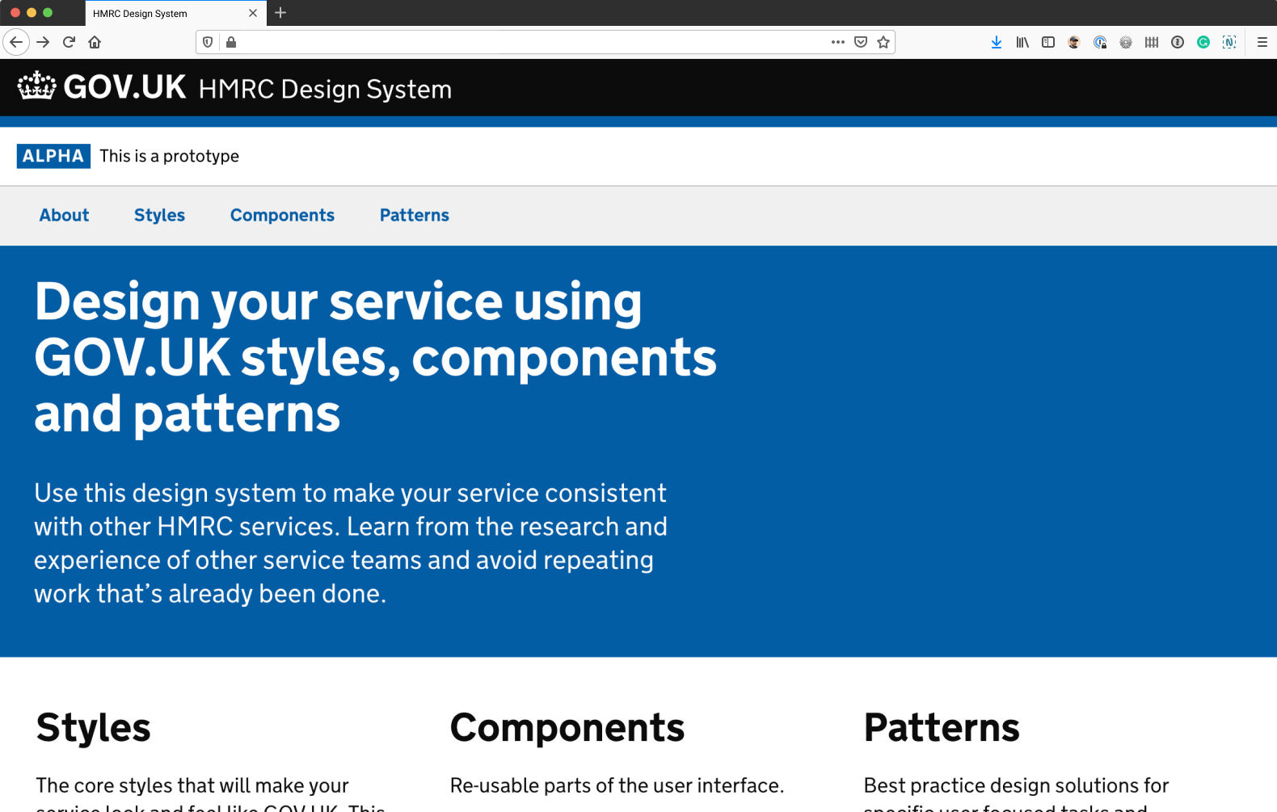Click the HMRC Design System header title
This screenshot has height=812, width=1277.
coord(325,89)
